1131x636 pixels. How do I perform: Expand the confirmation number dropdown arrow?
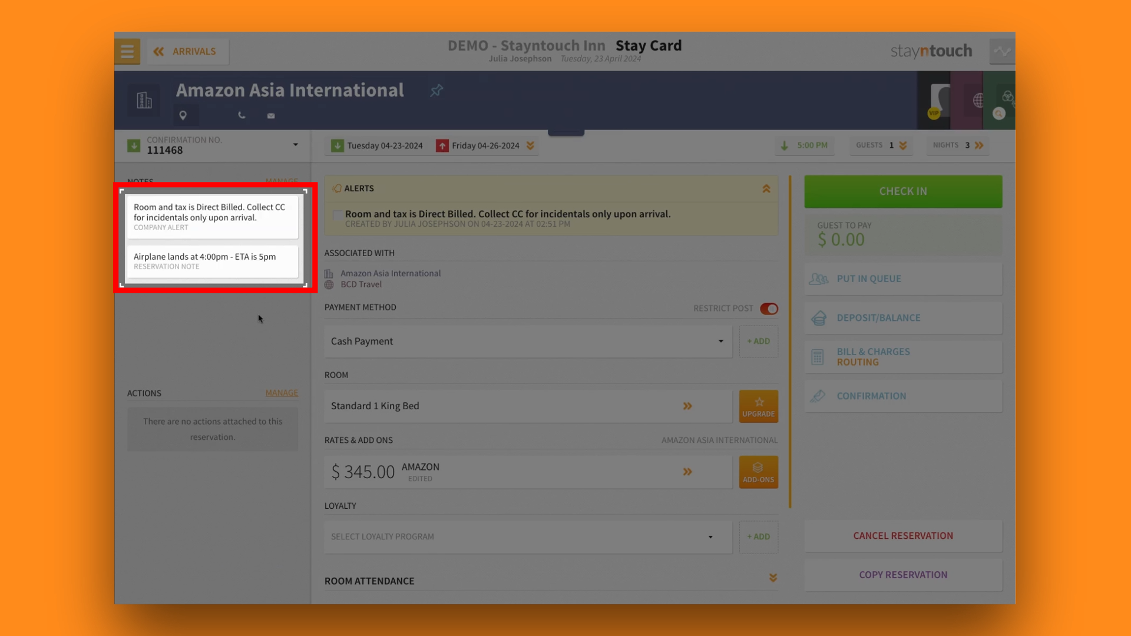(x=296, y=145)
